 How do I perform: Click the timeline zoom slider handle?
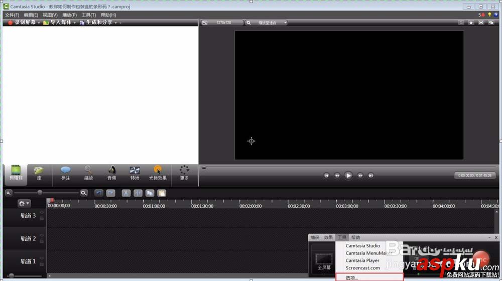coord(40,192)
